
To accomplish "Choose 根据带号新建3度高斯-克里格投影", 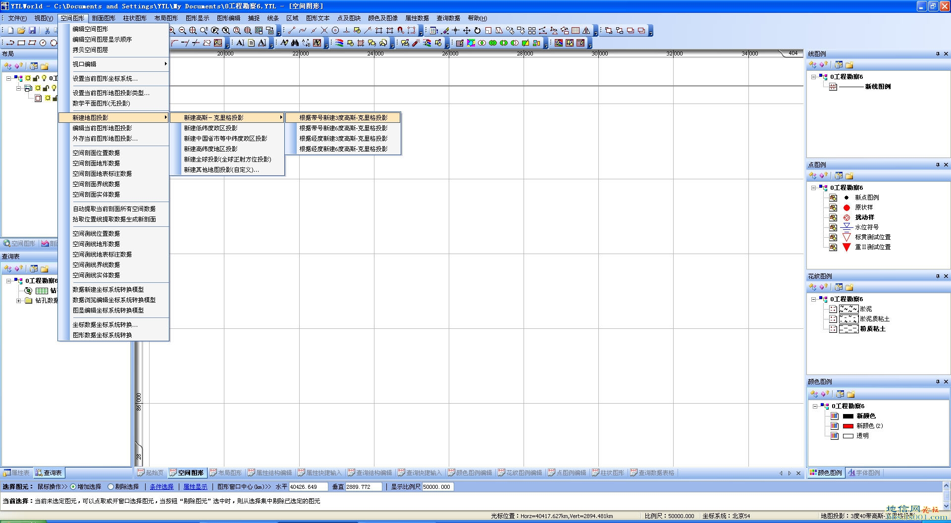I will pos(343,118).
